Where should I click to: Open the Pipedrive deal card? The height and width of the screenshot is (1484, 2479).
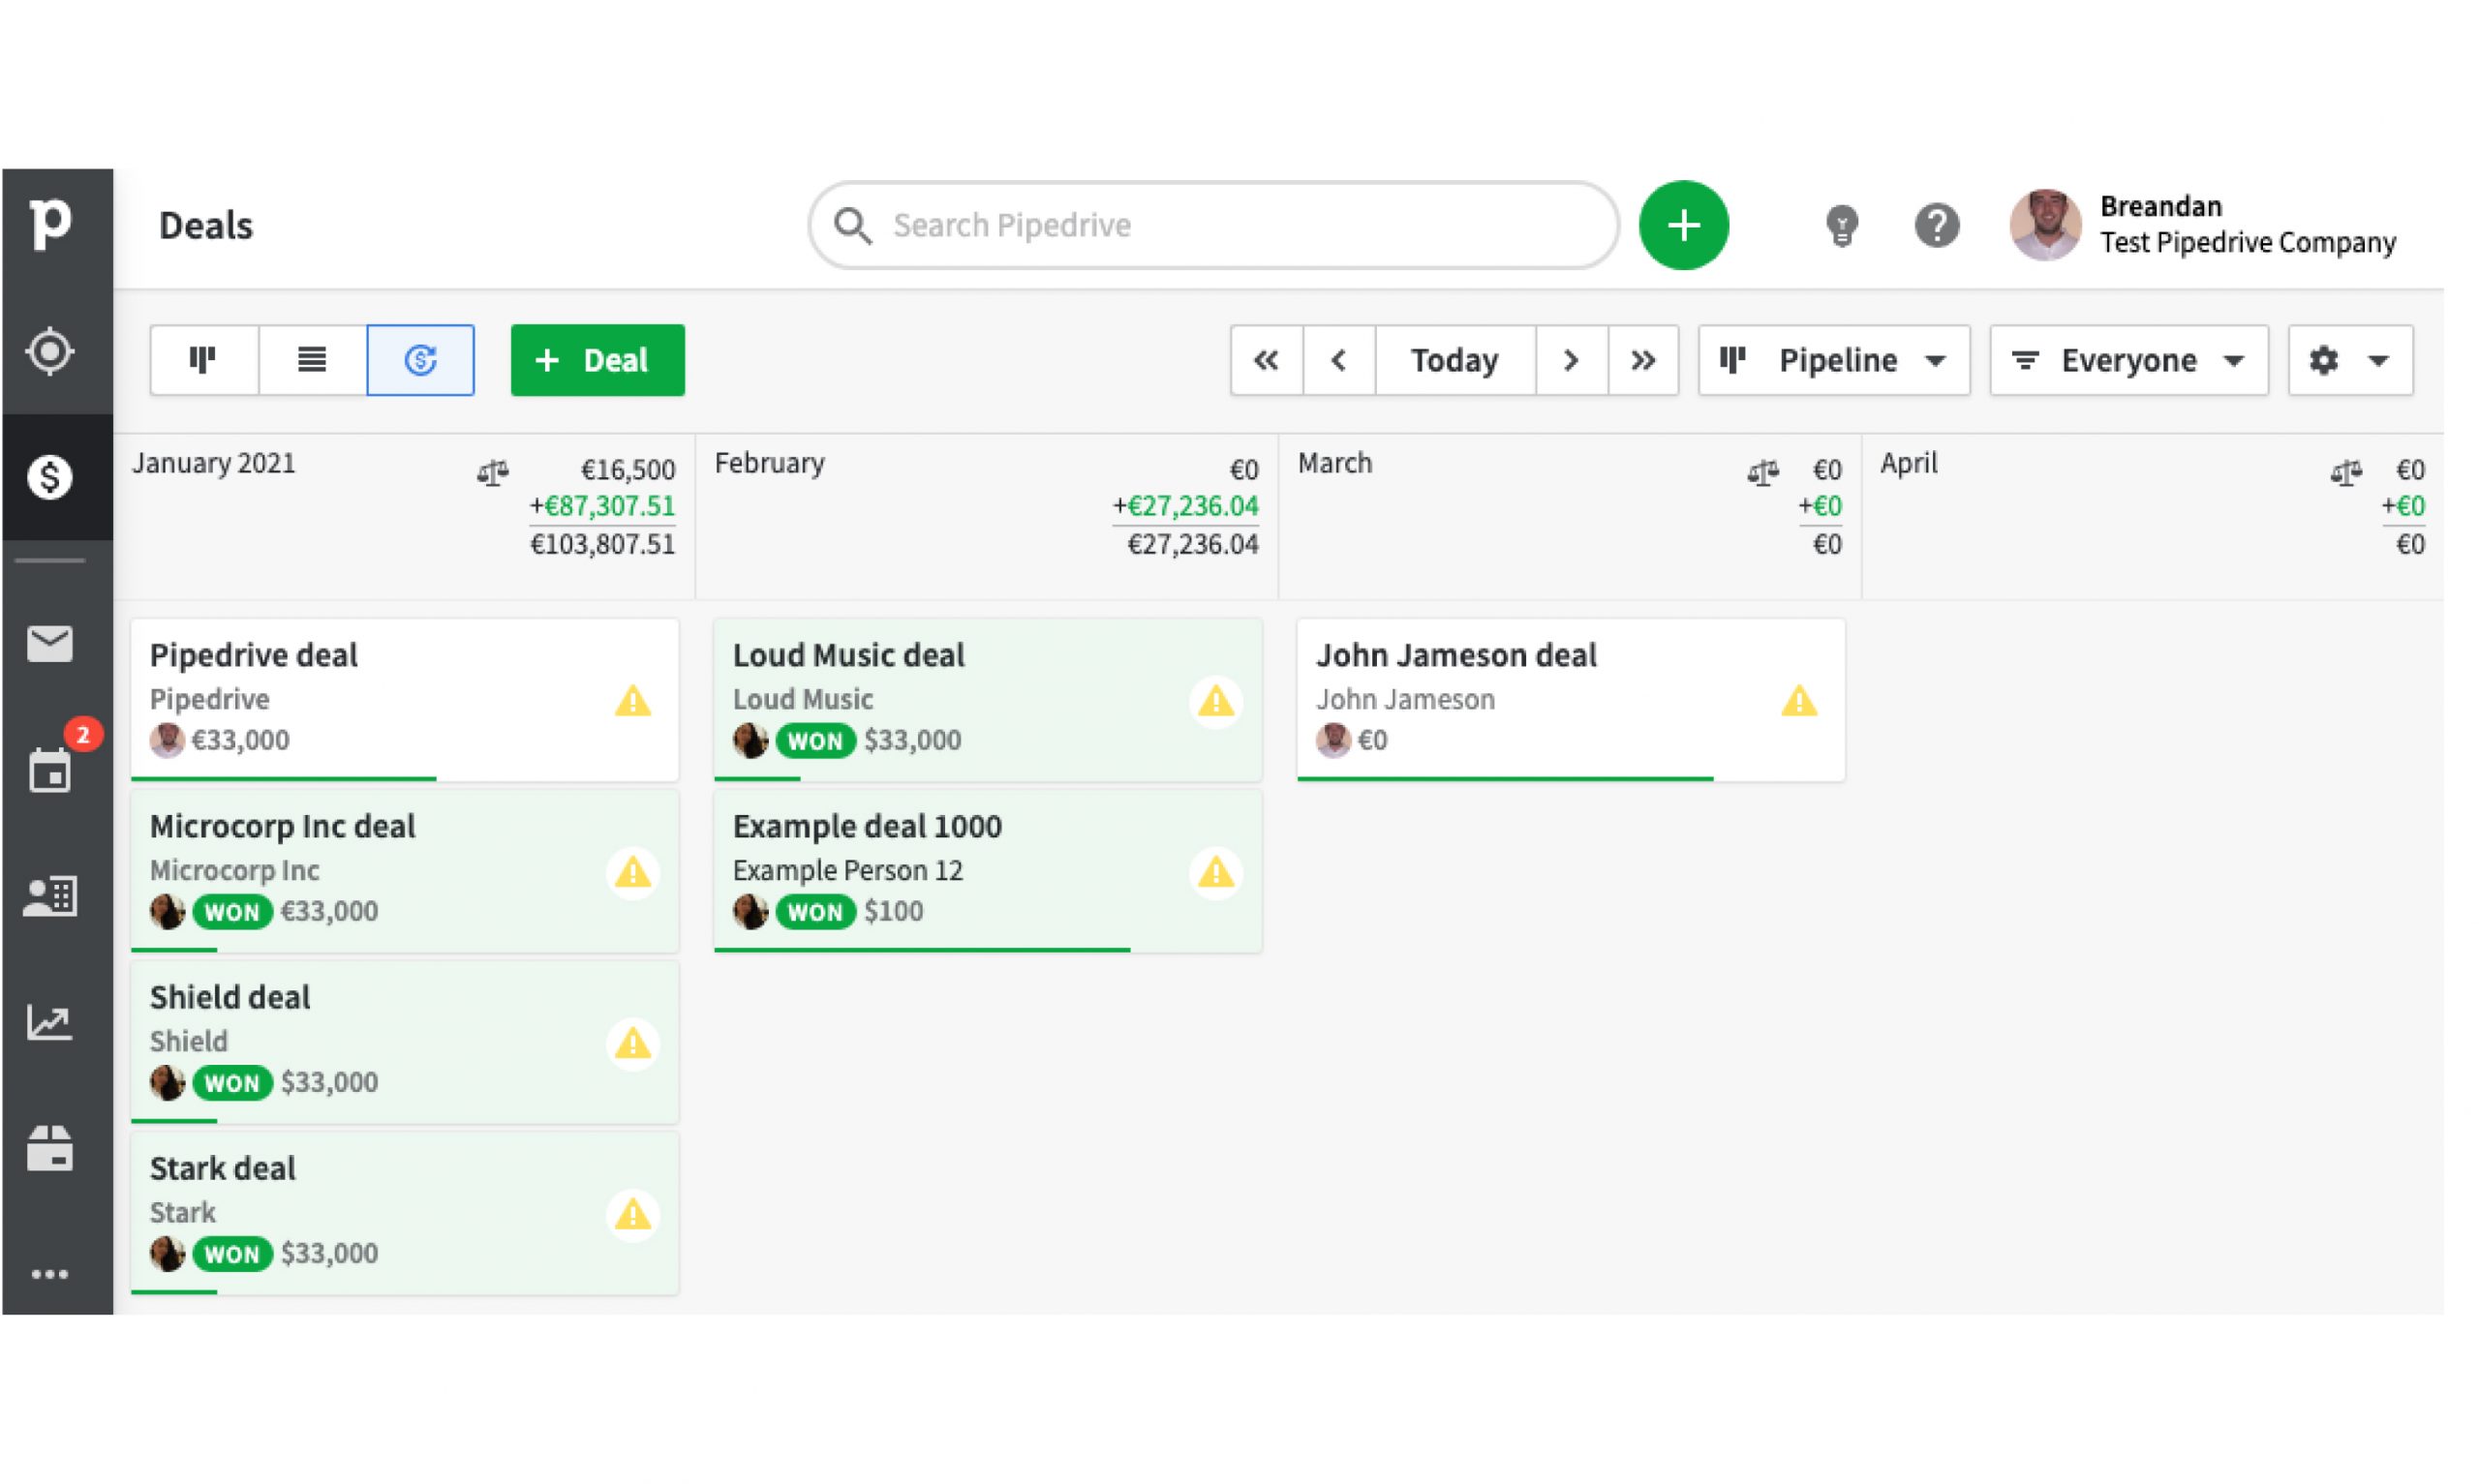click(x=404, y=699)
